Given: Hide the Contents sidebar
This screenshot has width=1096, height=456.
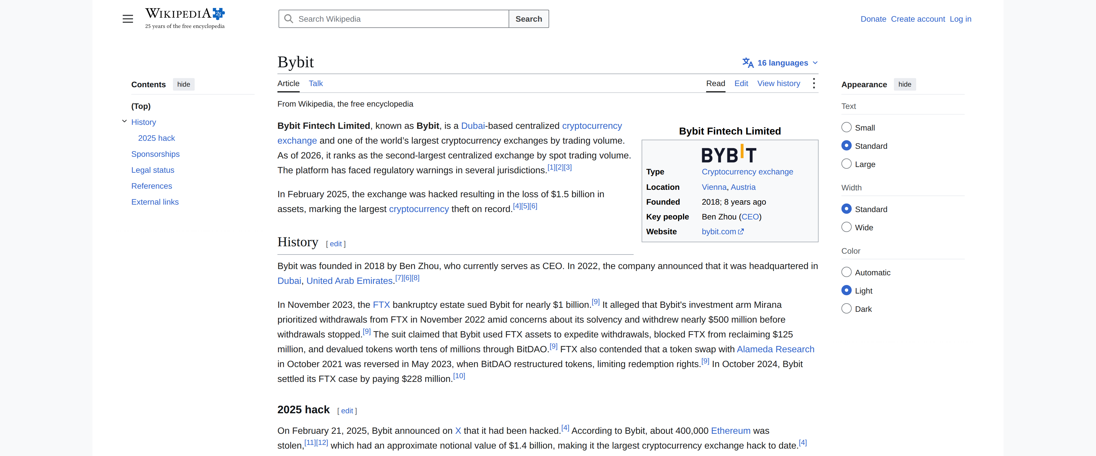Looking at the screenshot, I should pos(183,84).
